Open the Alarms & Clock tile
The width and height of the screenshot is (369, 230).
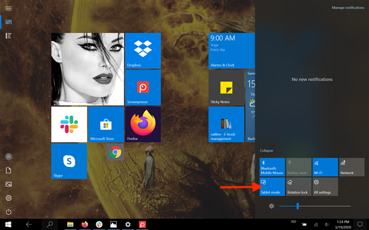(232, 51)
